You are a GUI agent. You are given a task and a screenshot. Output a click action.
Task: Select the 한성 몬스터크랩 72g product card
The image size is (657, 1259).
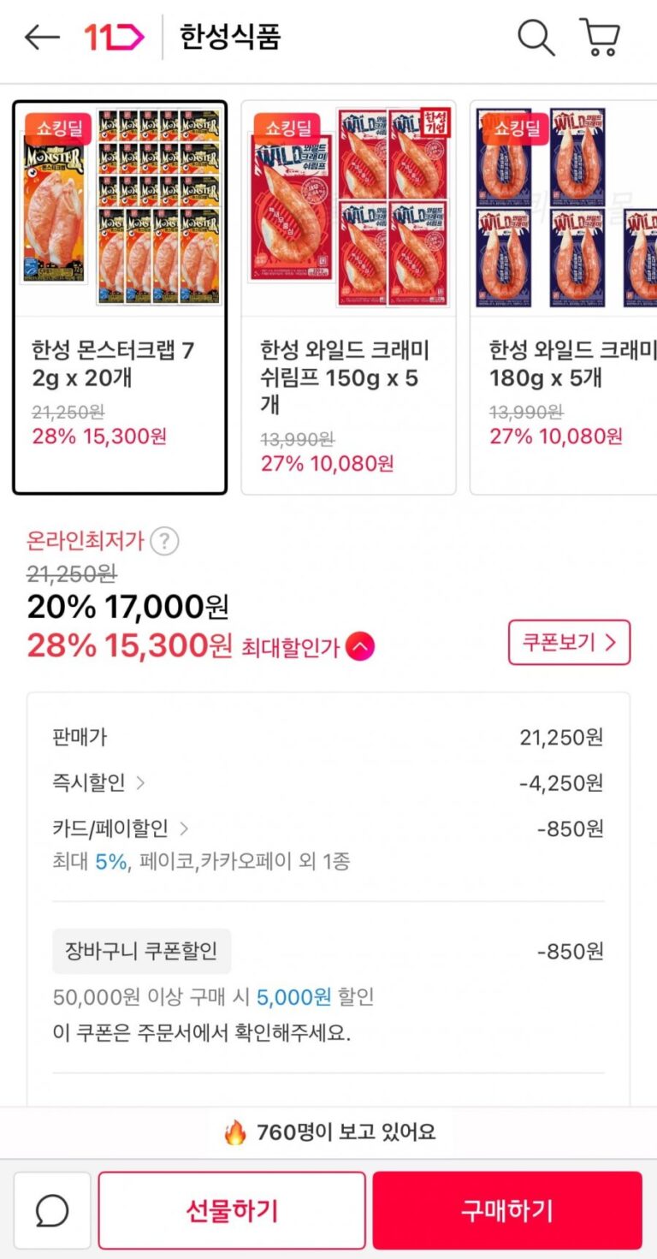[x=120, y=297]
